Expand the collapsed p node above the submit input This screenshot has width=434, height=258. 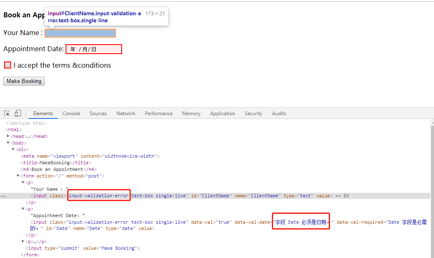[x=23, y=241]
